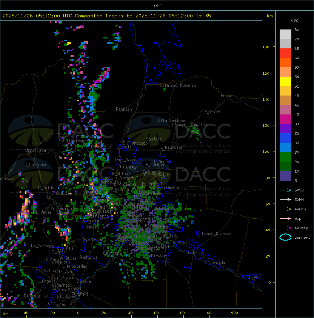The height and width of the screenshot is (318, 314).
Task: Click the -20 km mark on the horizontal axis
Action: [x=51, y=313]
